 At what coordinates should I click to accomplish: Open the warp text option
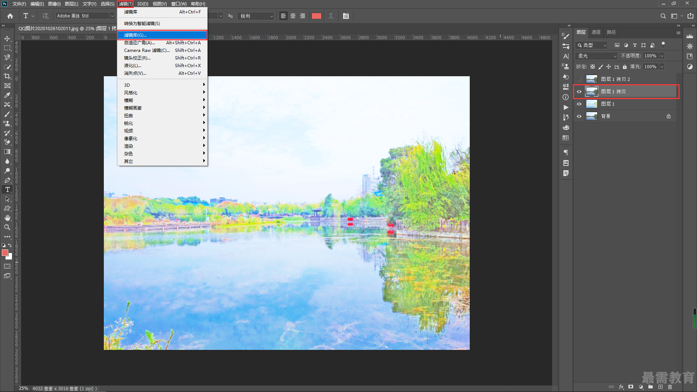[331, 16]
